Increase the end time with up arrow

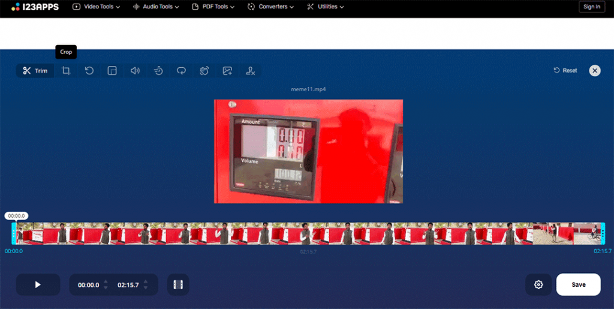click(x=146, y=281)
